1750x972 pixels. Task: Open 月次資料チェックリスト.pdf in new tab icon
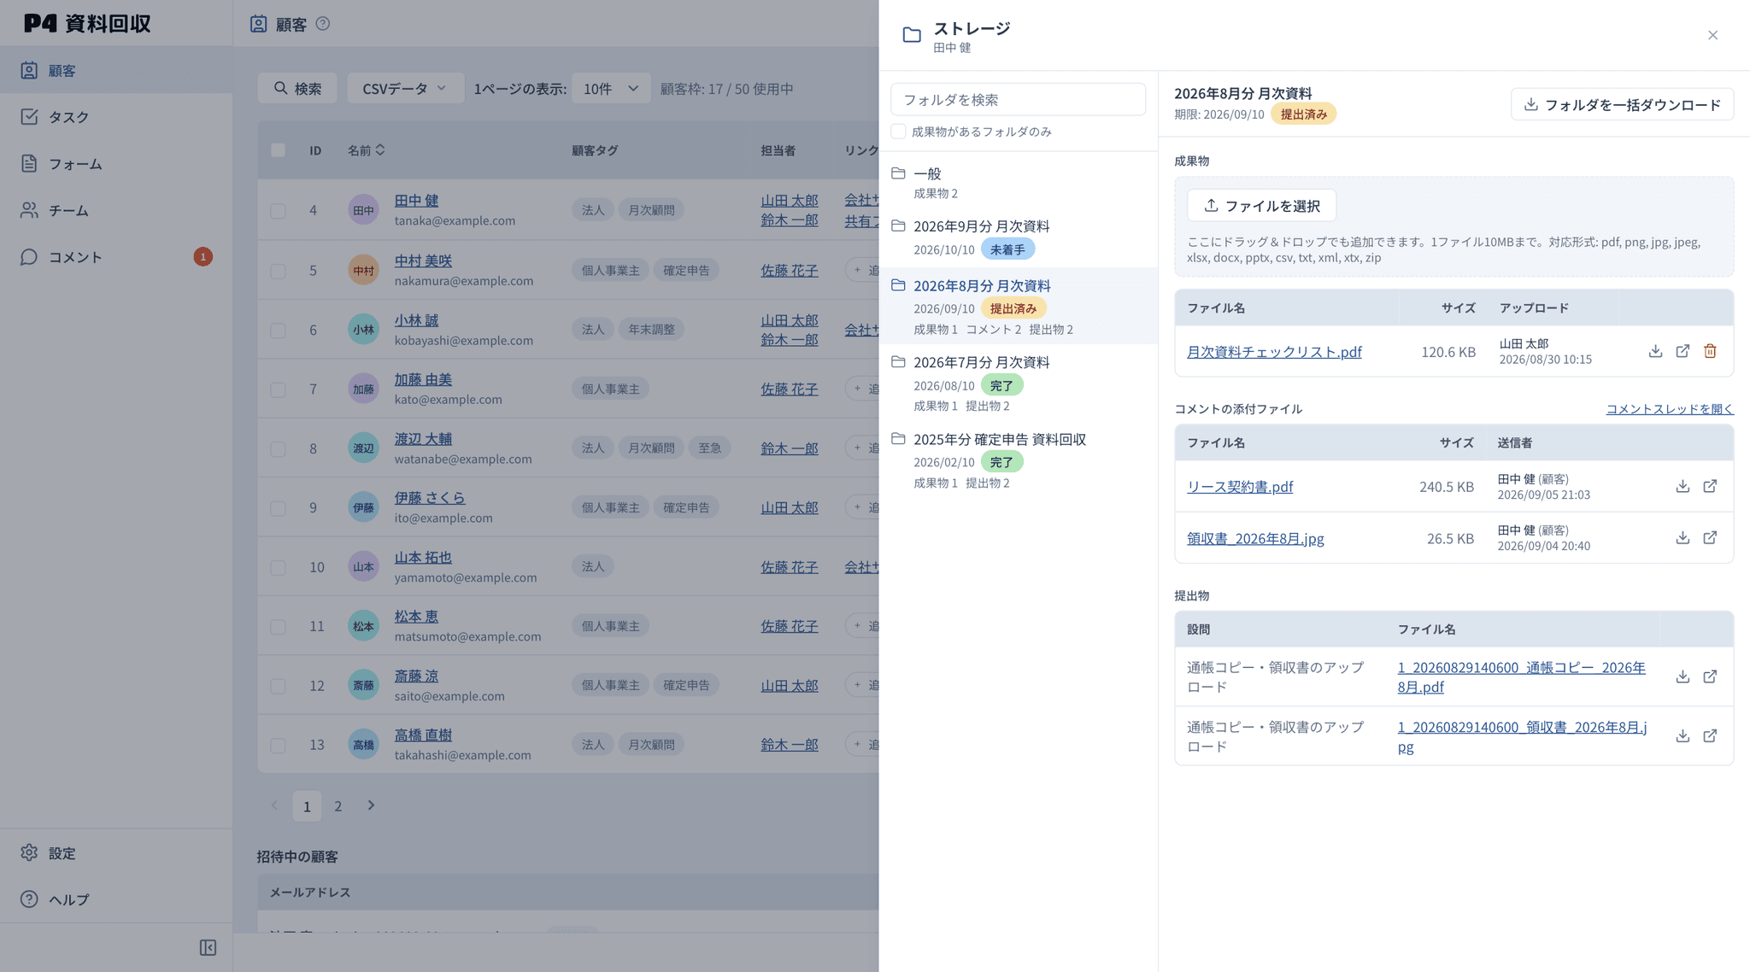click(1682, 351)
